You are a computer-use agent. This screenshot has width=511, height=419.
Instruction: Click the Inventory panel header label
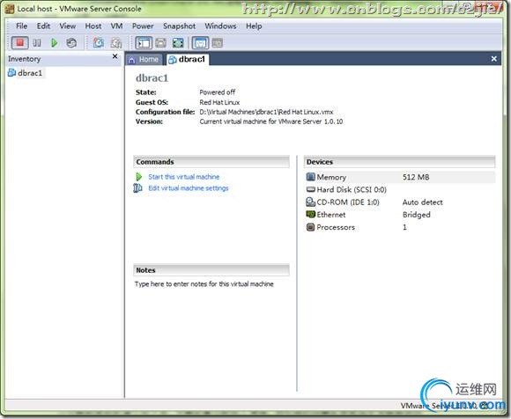[25, 59]
